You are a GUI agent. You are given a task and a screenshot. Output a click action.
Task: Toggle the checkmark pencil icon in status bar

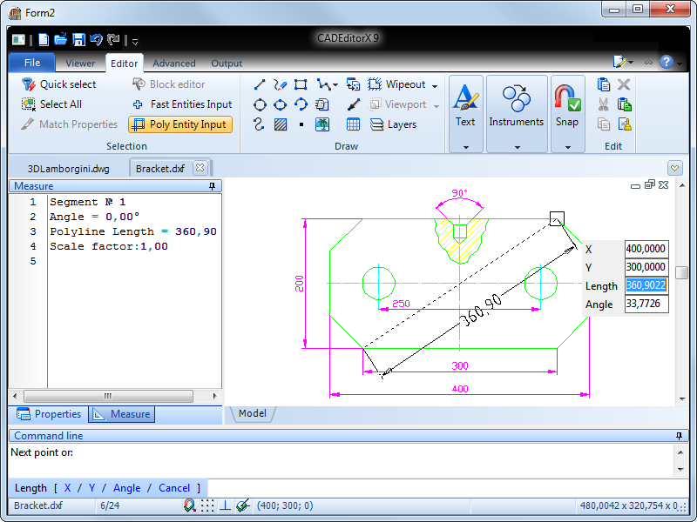[243, 505]
